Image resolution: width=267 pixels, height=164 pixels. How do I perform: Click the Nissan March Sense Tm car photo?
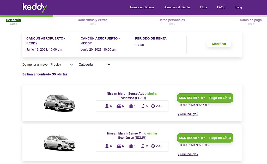[x=59, y=143]
